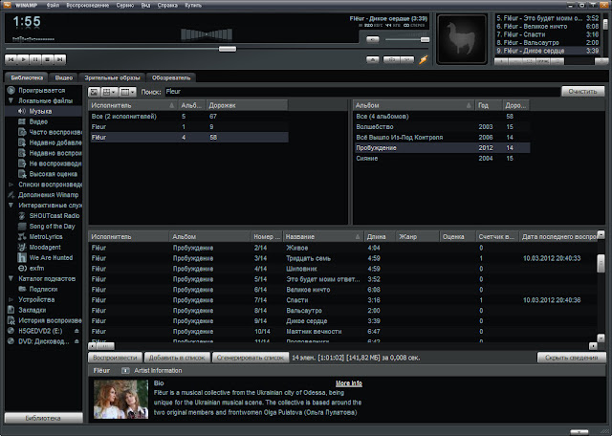Click the Воспроизвести button

115,358
